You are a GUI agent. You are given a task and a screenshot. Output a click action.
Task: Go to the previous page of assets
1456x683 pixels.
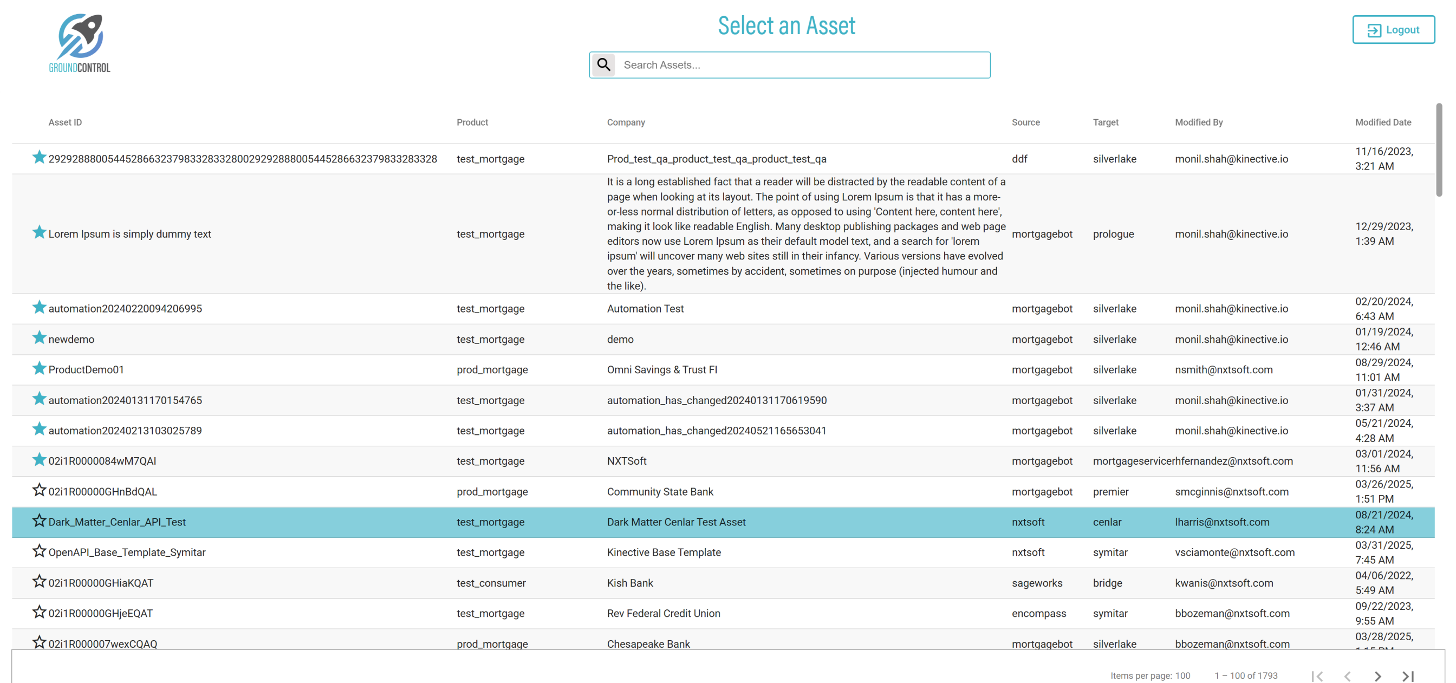pyautogui.click(x=1348, y=675)
